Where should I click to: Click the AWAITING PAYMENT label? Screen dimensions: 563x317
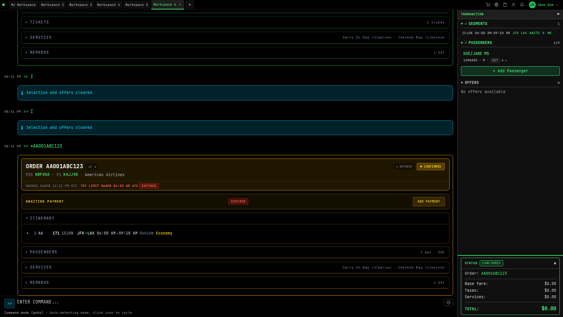(x=45, y=202)
